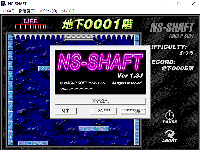Click the NS-SHAFT title bar app icon

click(4, 4)
